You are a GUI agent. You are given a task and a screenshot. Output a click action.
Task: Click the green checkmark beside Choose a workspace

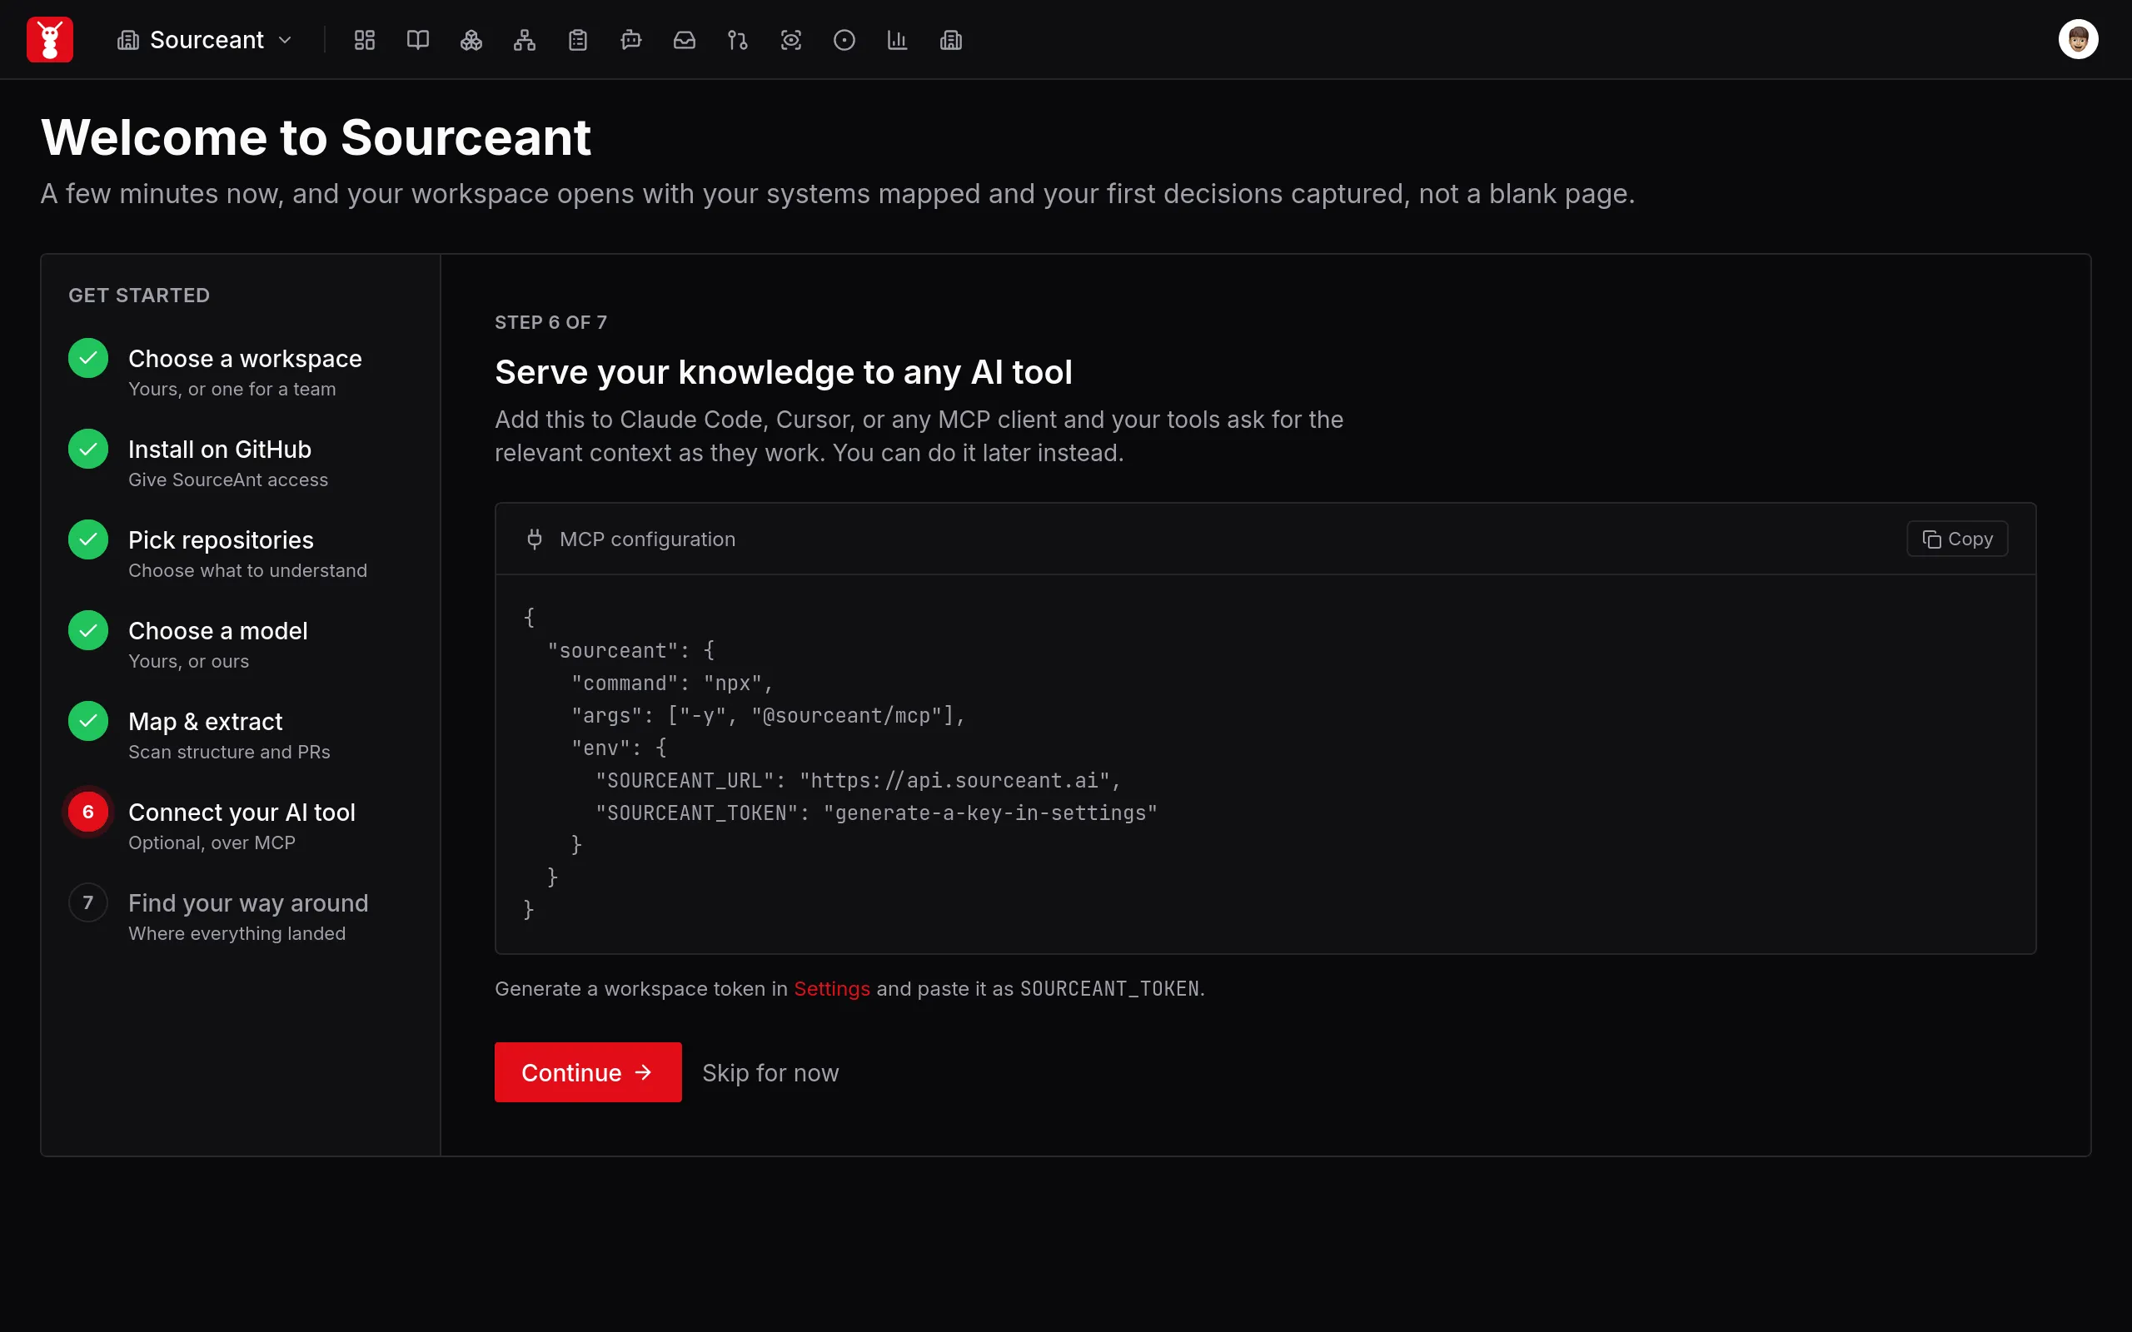pyautogui.click(x=88, y=359)
